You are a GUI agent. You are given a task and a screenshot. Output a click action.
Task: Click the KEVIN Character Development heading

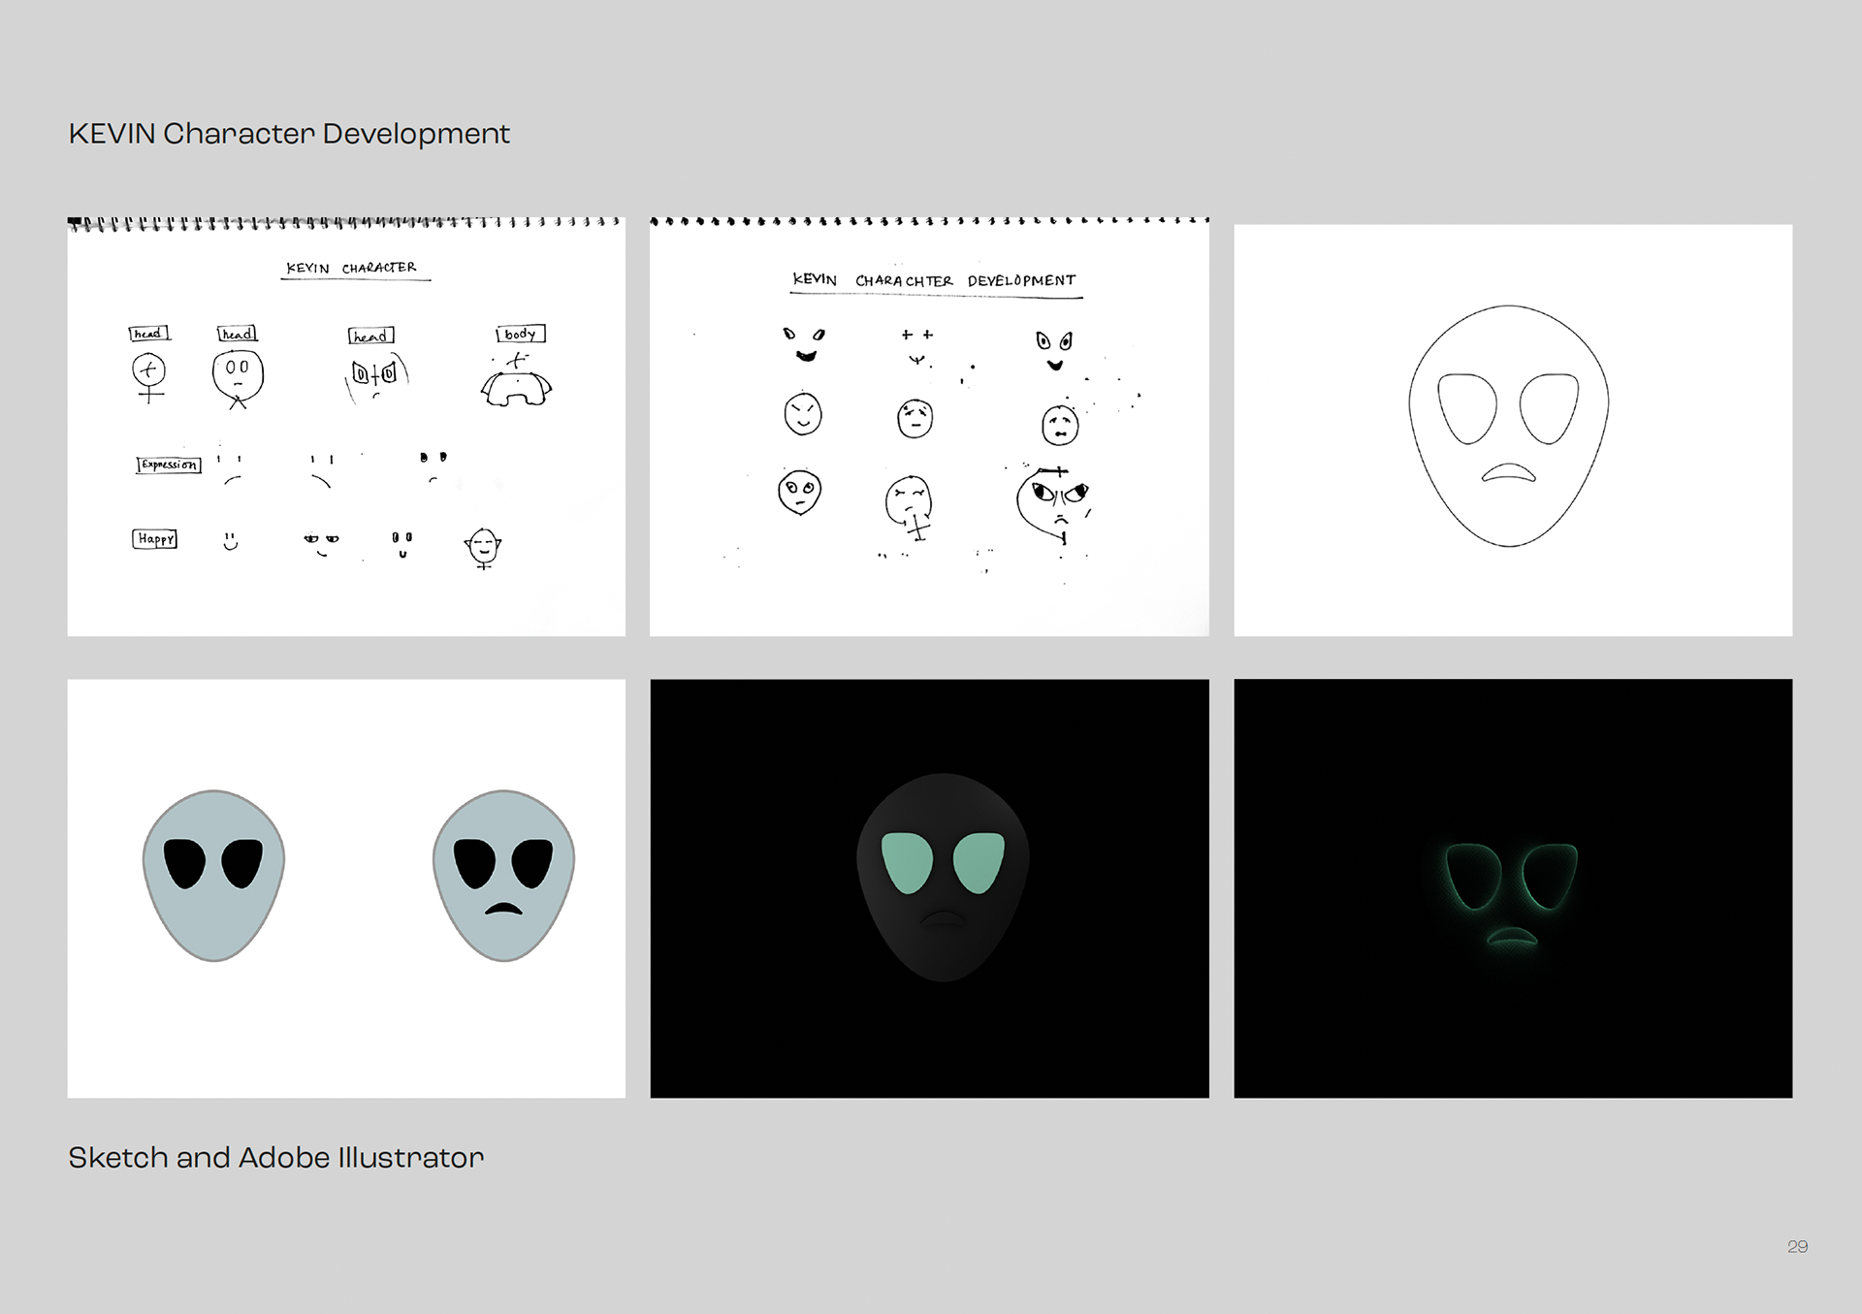289,133
